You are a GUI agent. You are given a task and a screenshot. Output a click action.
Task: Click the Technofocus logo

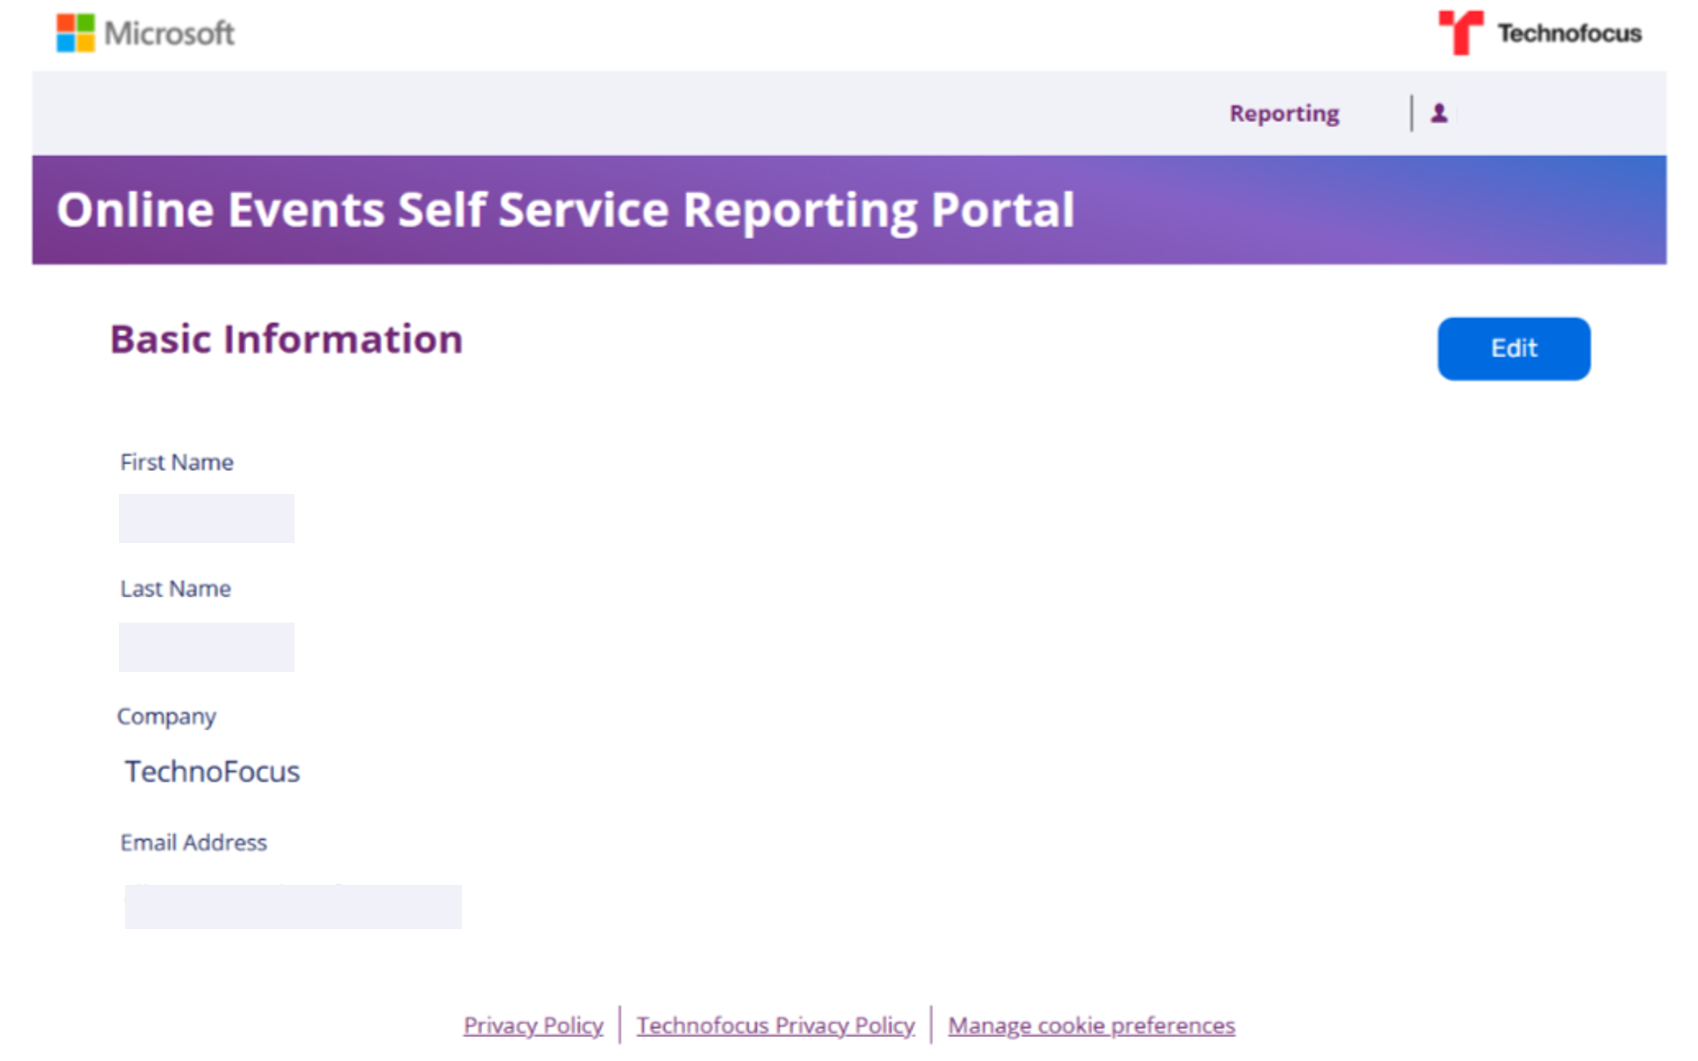(1539, 33)
